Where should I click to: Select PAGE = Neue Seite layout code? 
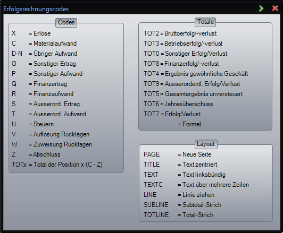click(178, 154)
